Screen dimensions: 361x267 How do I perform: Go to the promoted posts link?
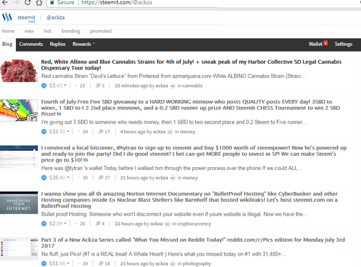[100, 31]
